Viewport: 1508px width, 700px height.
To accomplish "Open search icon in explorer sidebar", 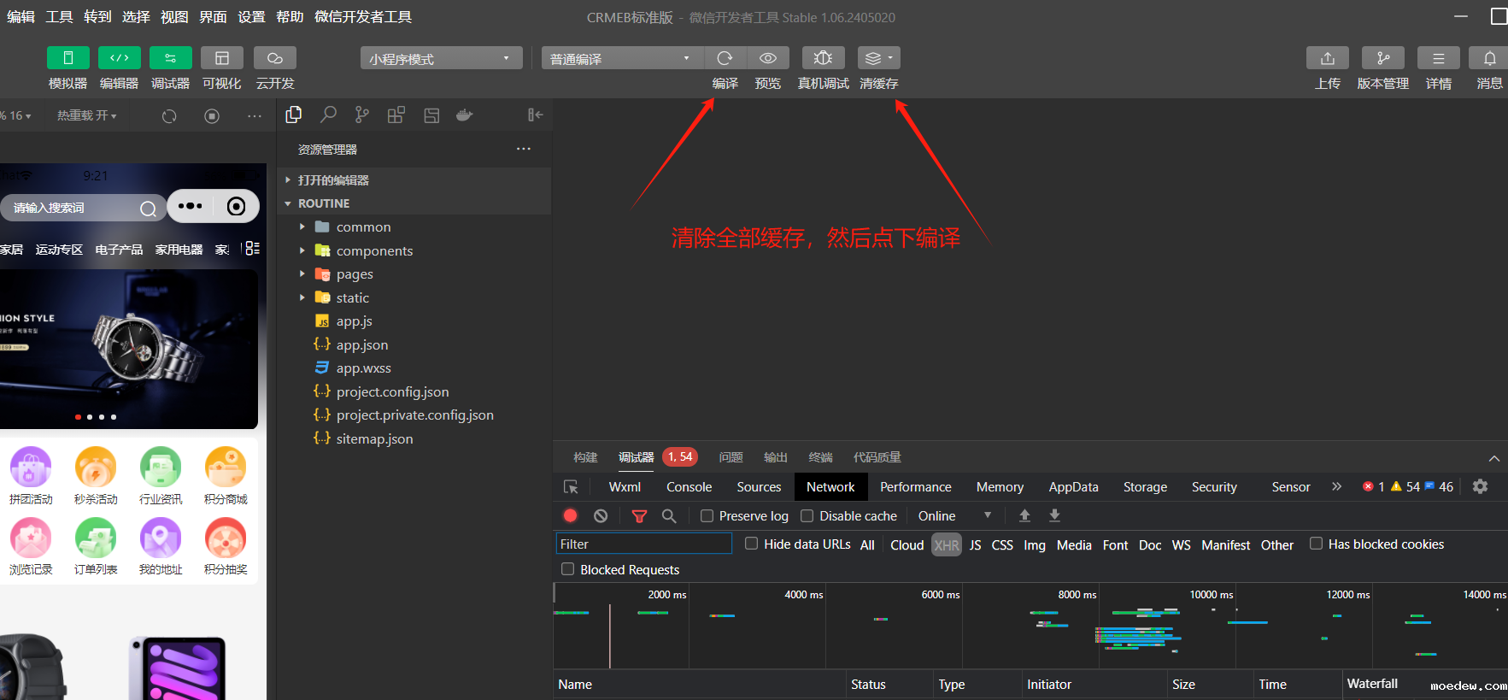I will [328, 115].
